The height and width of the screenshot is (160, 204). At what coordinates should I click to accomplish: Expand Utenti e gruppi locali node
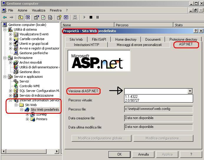(x=10, y=44)
